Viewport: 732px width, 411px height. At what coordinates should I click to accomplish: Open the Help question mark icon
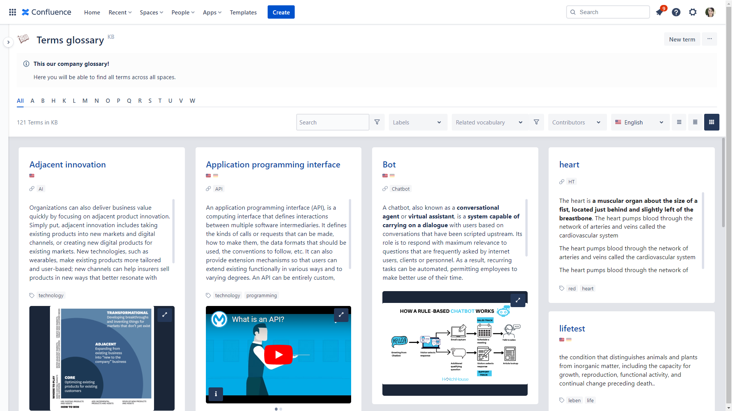click(676, 12)
